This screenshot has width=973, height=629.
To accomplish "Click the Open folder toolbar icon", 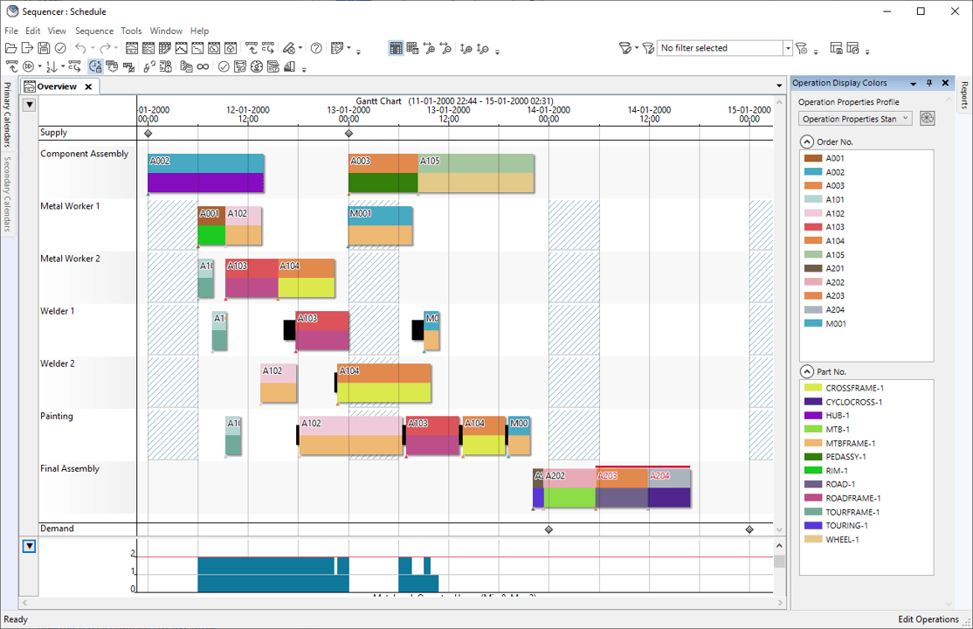I will tap(11, 48).
